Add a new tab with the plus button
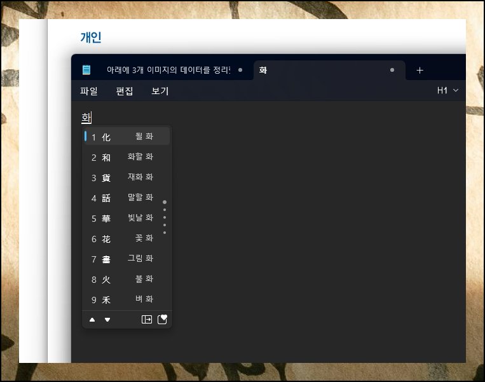485x382 pixels. coord(420,71)
